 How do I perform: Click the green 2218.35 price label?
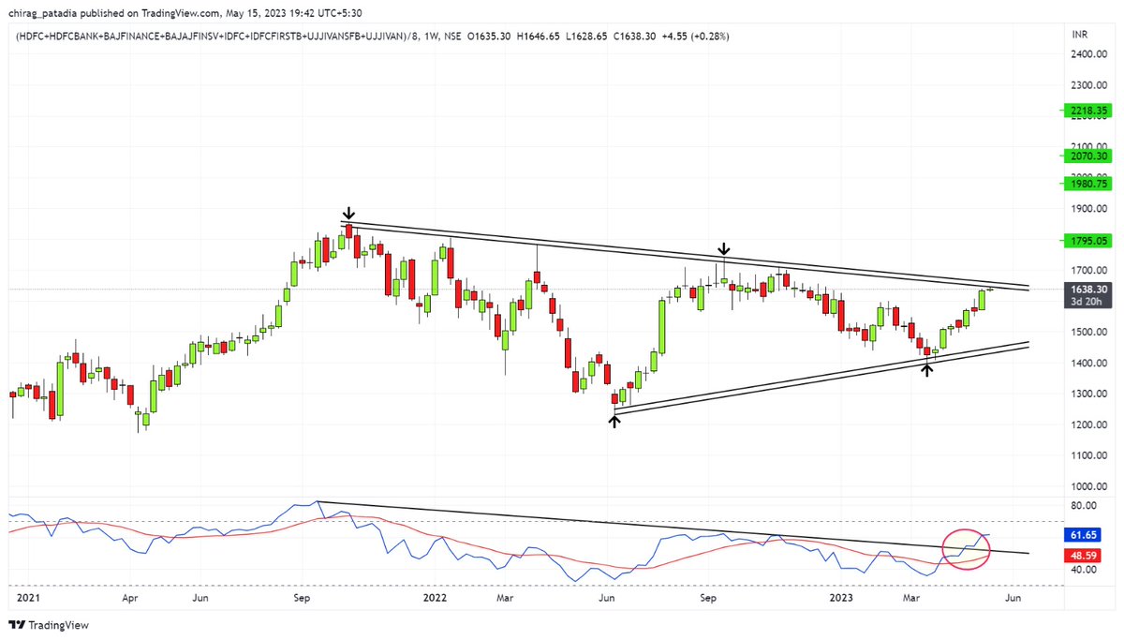pos(1087,112)
